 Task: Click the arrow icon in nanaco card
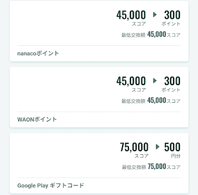point(155,15)
